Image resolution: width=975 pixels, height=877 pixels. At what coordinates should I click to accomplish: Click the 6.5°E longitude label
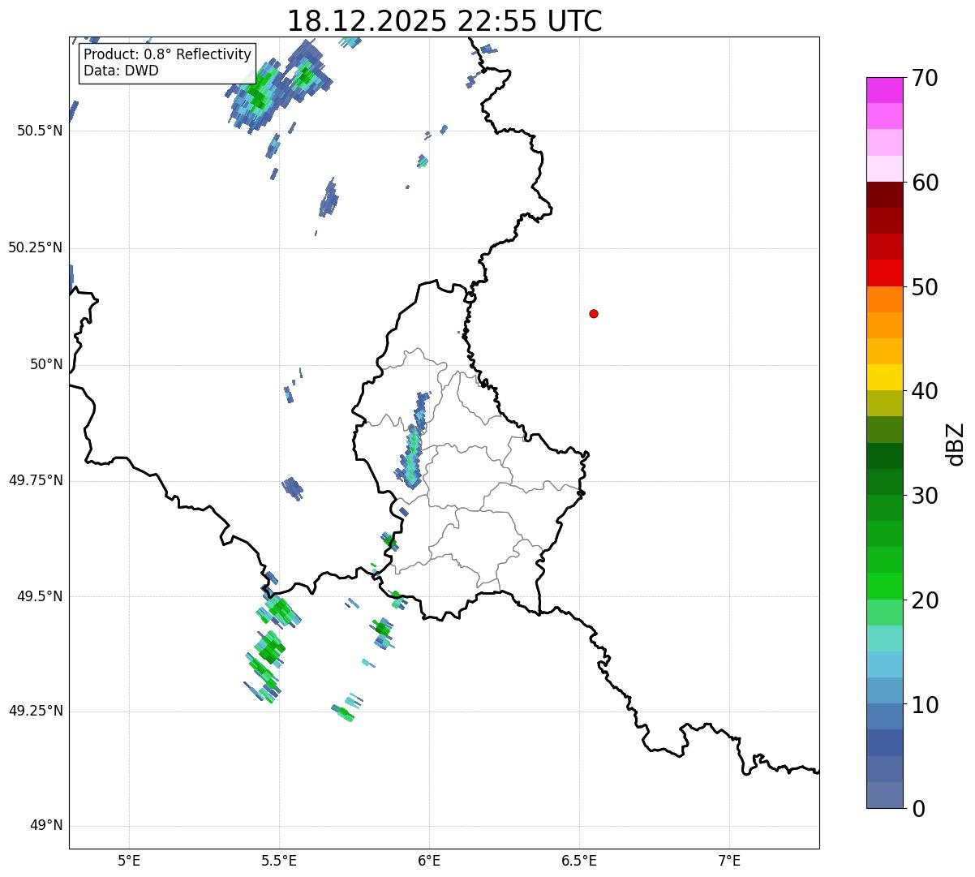coord(579,861)
